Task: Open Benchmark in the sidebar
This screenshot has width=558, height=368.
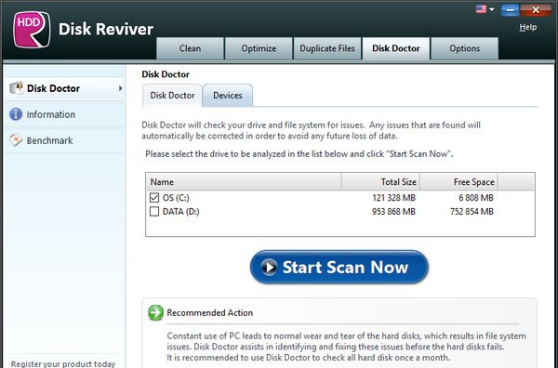Action: 64,140
